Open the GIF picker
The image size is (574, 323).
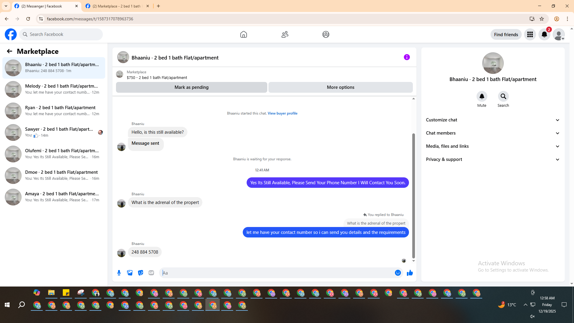pos(151,273)
